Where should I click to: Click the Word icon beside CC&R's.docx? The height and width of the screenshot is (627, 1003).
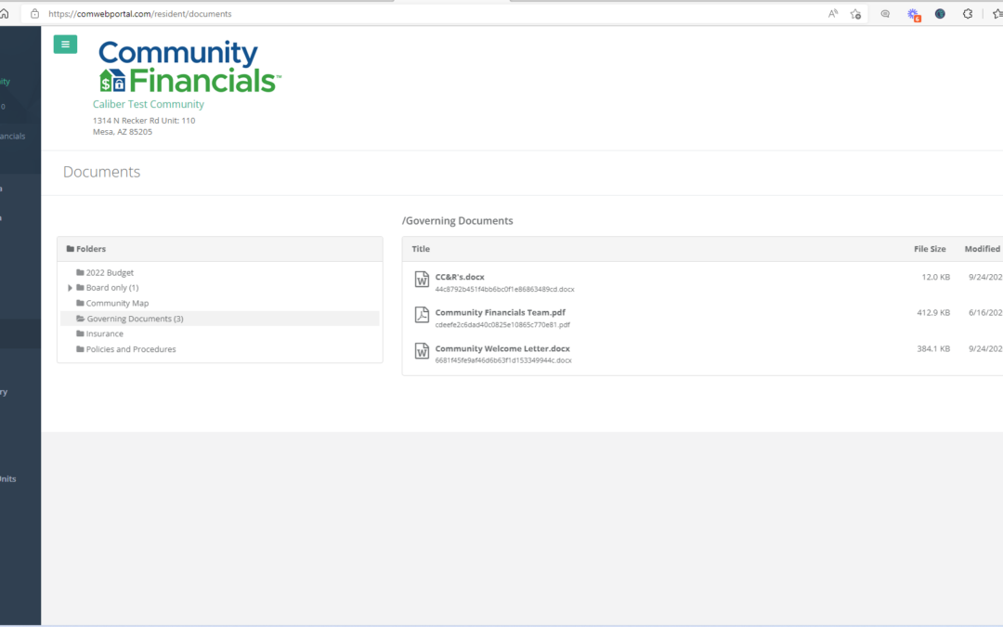422,280
